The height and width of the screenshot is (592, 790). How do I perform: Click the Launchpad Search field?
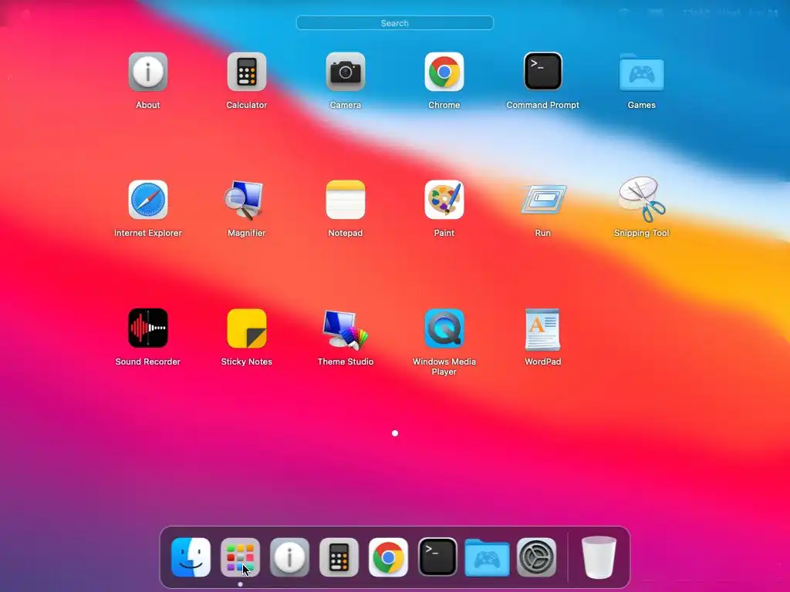(395, 23)
